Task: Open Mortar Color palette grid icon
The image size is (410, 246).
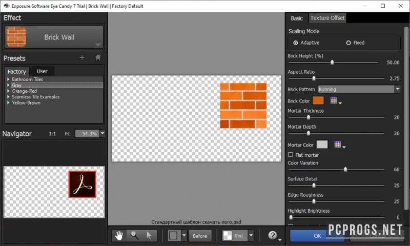Action: pyautogui.click(x=338, y=145)
